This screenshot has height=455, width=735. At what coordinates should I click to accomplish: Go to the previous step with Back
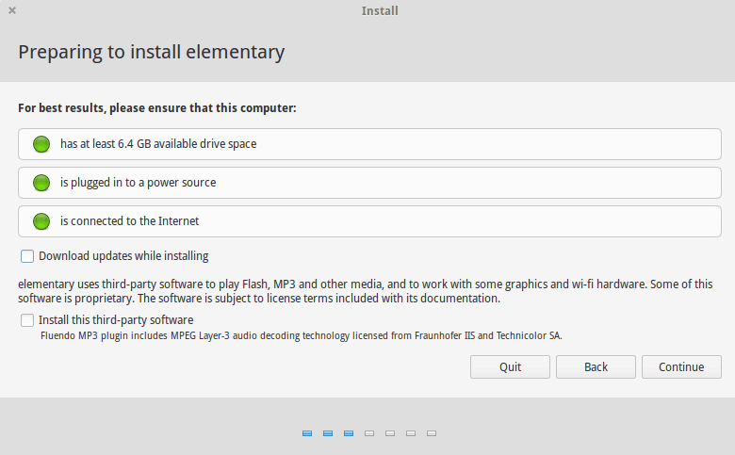(595, 367)
